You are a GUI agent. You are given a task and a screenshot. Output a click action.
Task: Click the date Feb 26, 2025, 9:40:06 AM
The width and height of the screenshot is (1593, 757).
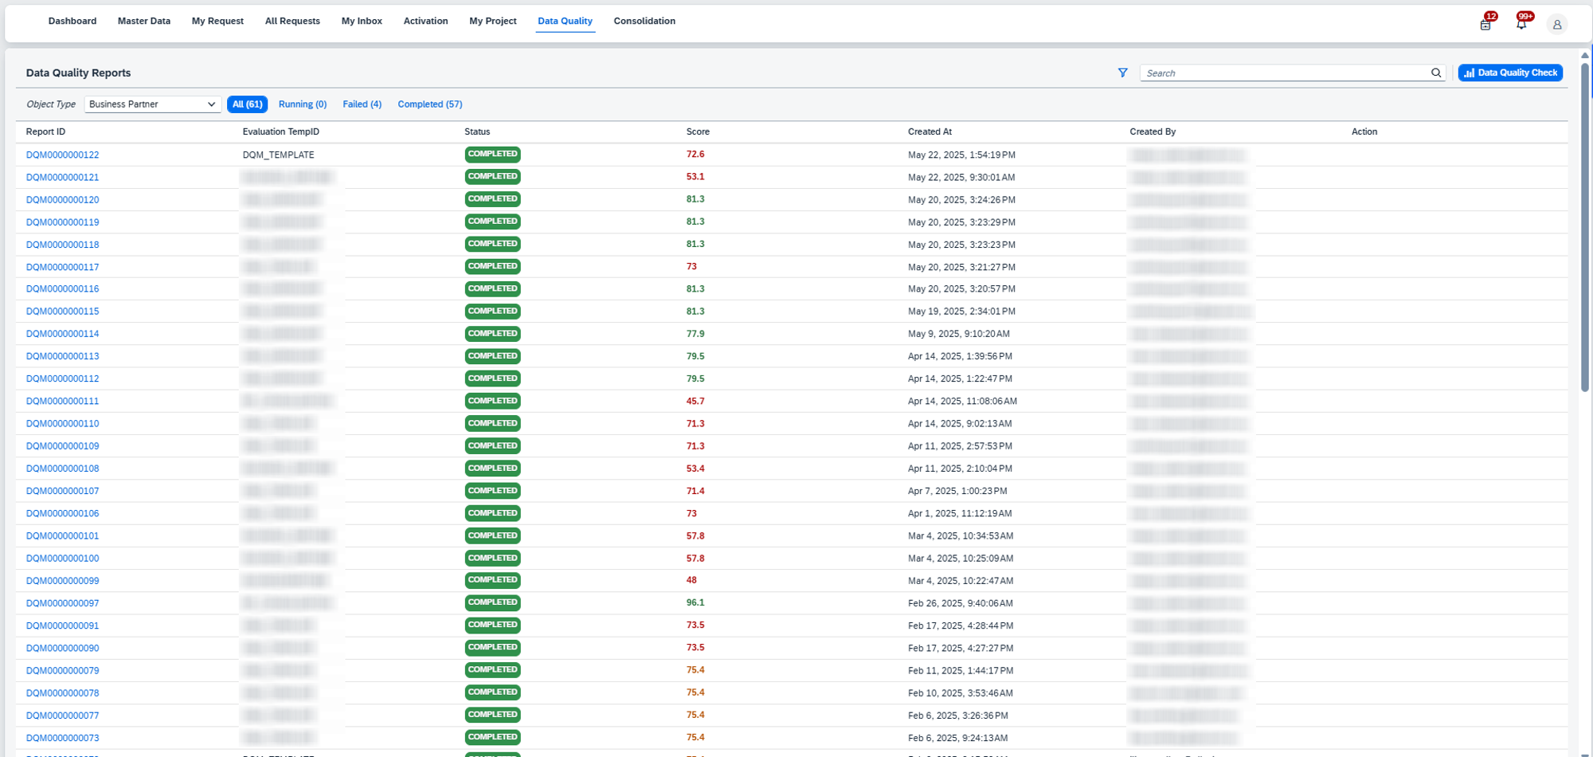click(x=961, y=603)
